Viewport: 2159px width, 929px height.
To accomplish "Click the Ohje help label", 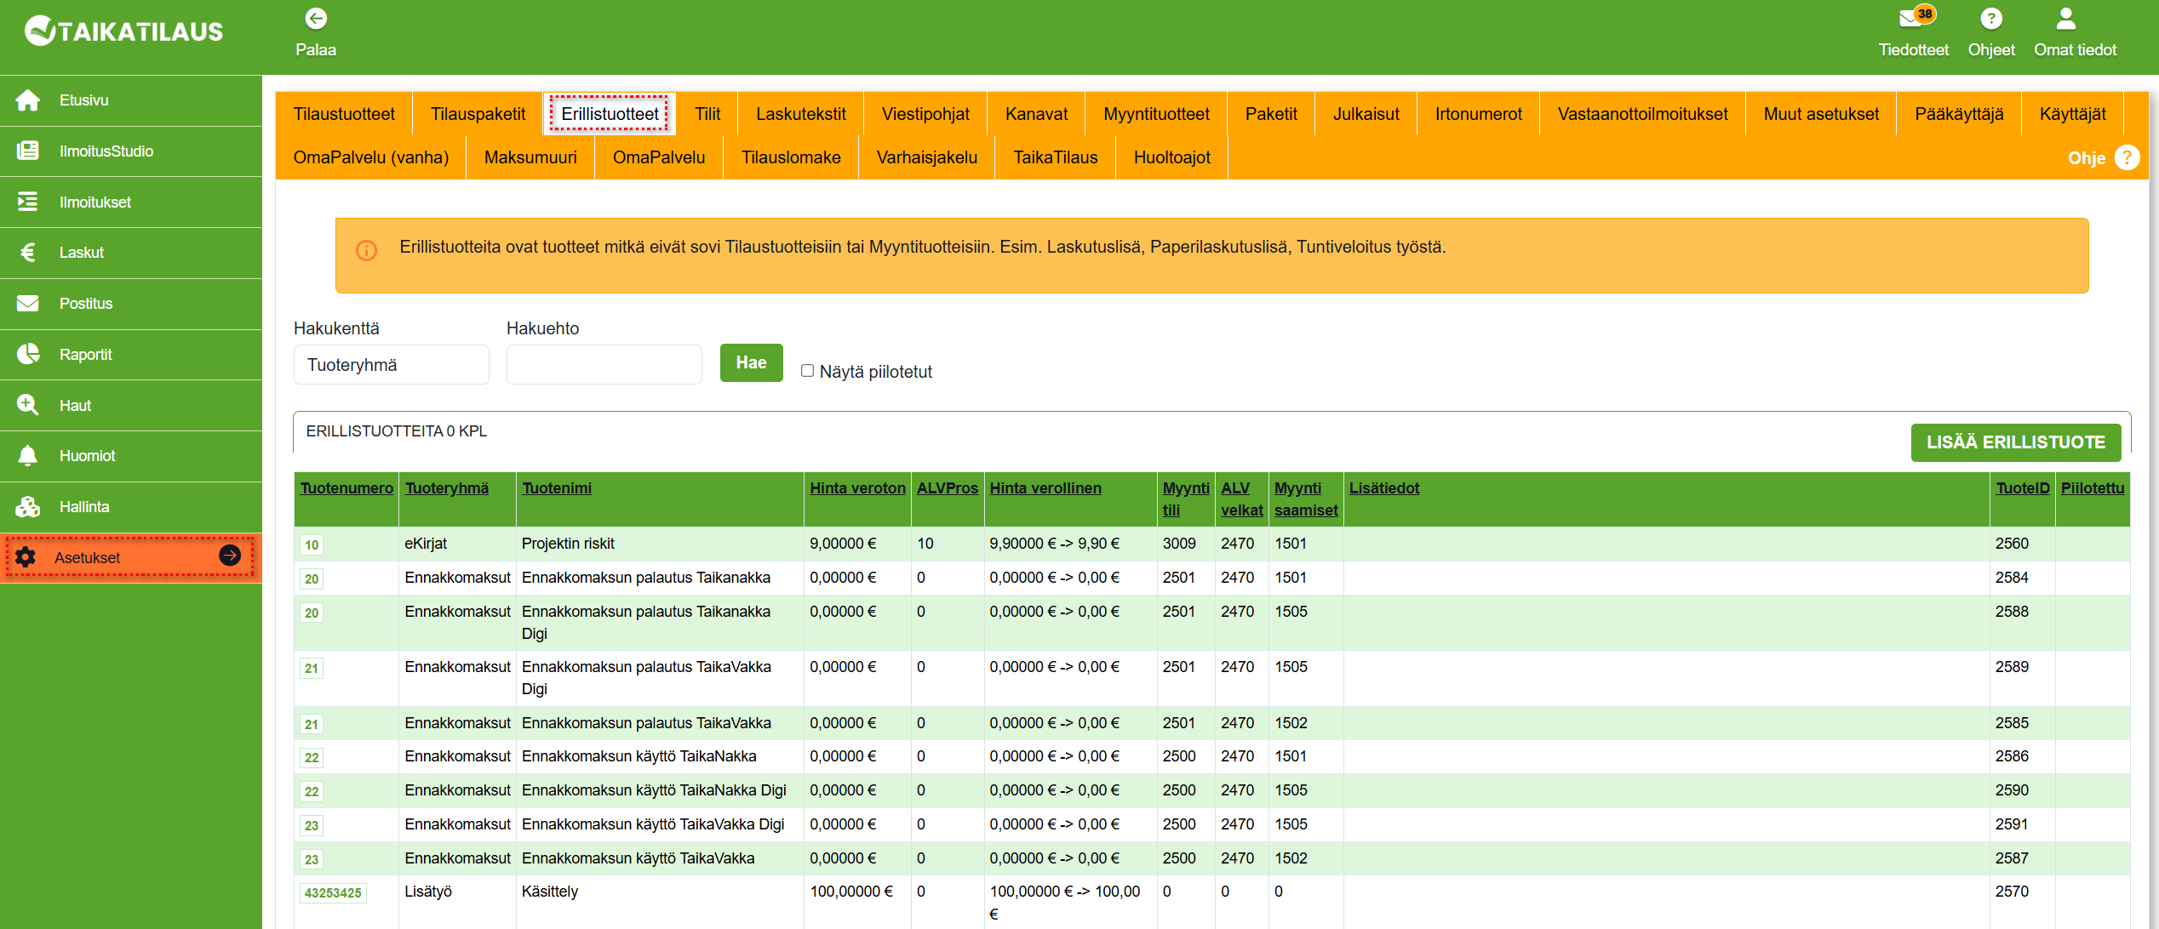I will pyautogui.click(x=2087, y=158).
